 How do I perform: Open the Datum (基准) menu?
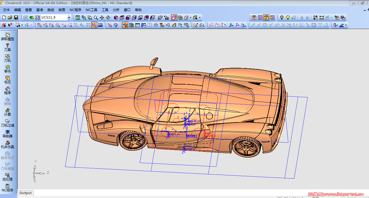click(x=40, y=10)
